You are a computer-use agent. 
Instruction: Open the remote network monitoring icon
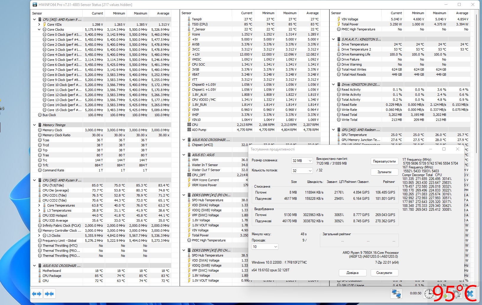pyautogui.click(x=396, y=293)
